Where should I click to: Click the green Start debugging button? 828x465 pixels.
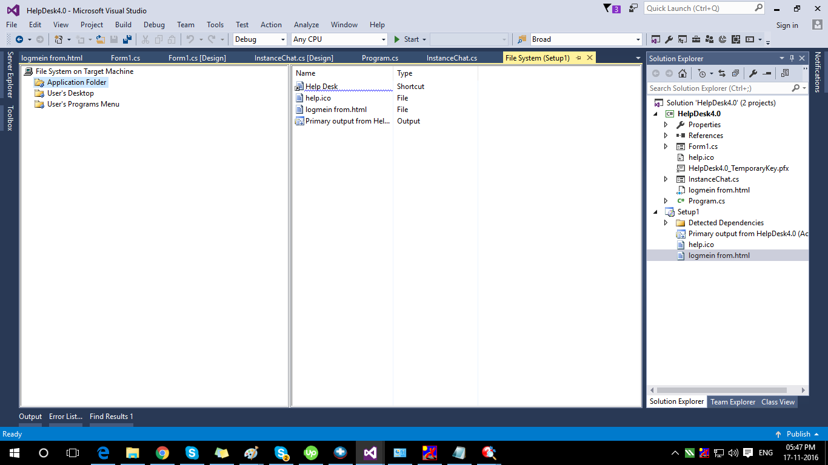point(406,39)
